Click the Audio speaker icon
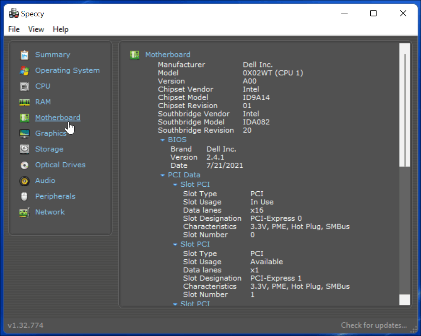The image size is (421, 336). coord(24,181)
